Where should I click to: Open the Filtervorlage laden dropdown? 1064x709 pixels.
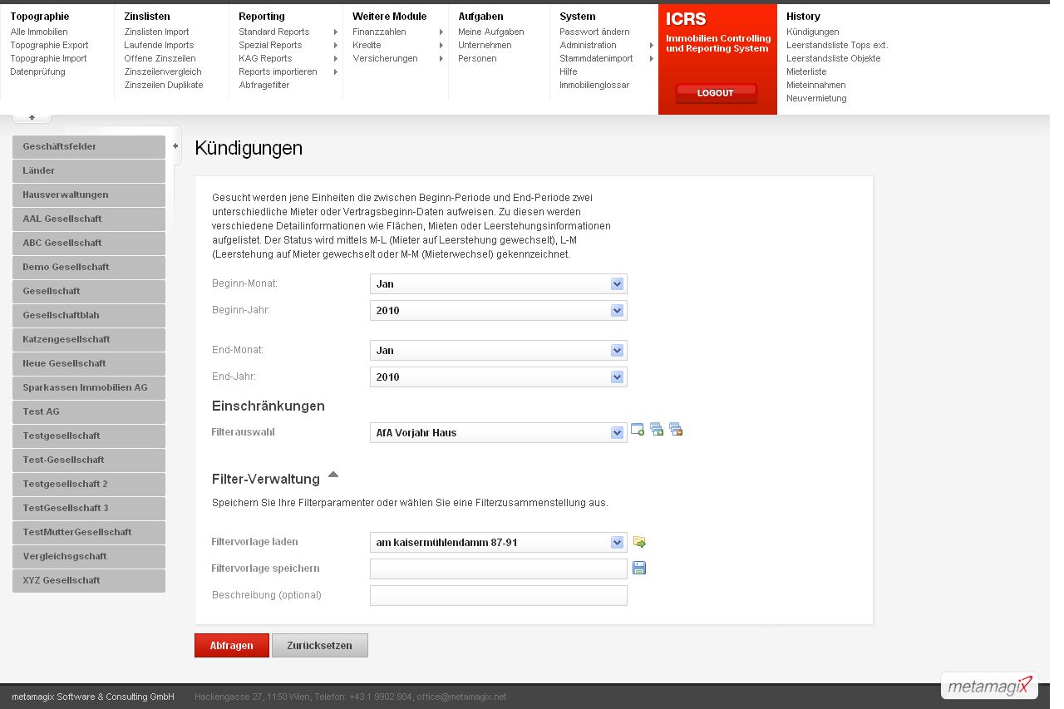(499, 542)
